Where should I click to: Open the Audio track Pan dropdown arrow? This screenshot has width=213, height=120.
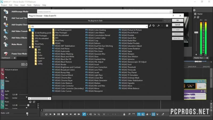point(26,97)
